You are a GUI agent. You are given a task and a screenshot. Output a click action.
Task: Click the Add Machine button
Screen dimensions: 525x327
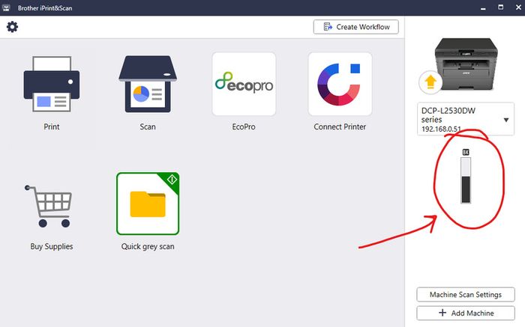[x=466, y=314]
